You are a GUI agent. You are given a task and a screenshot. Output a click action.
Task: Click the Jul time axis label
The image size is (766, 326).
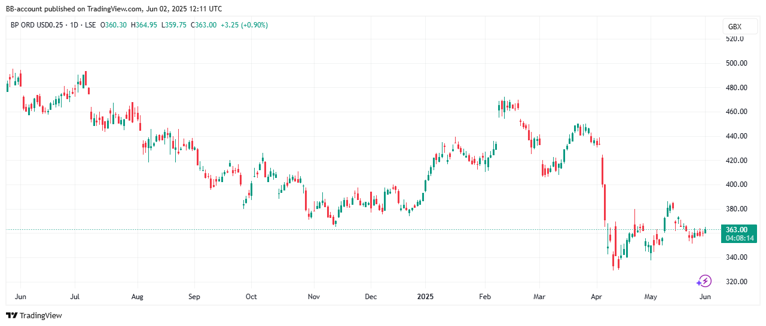pyautogui.click(x=75, y=297)
